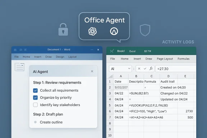This screenshot has width=207, height=138.
Task: Click the Step 2: Draft plan heading
Action: tap(48, 114)
